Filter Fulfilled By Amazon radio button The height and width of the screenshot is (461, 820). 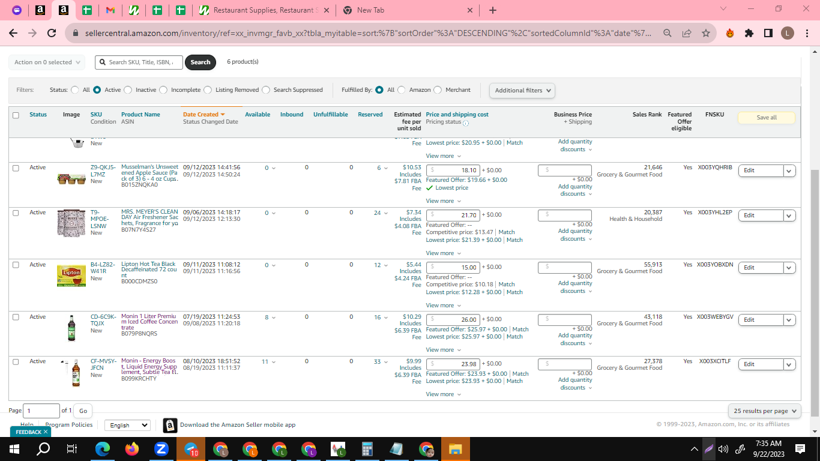[x=402, y=90]
